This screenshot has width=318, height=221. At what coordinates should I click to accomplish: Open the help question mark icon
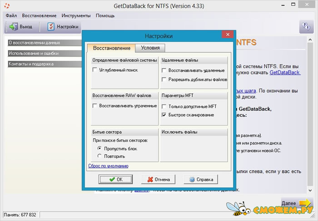coord(306,26)
